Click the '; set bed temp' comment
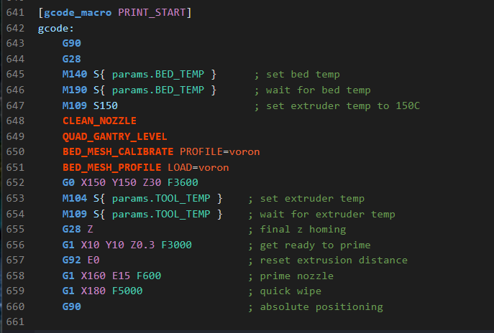The height and width of the screenshot is (333, 494). click(297, 75)
